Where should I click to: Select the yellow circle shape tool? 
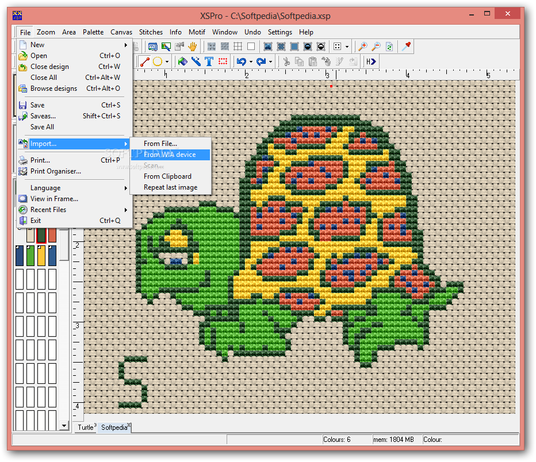157,62
